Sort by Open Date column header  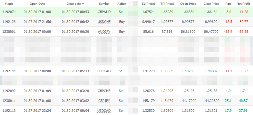tap(37, 4)
